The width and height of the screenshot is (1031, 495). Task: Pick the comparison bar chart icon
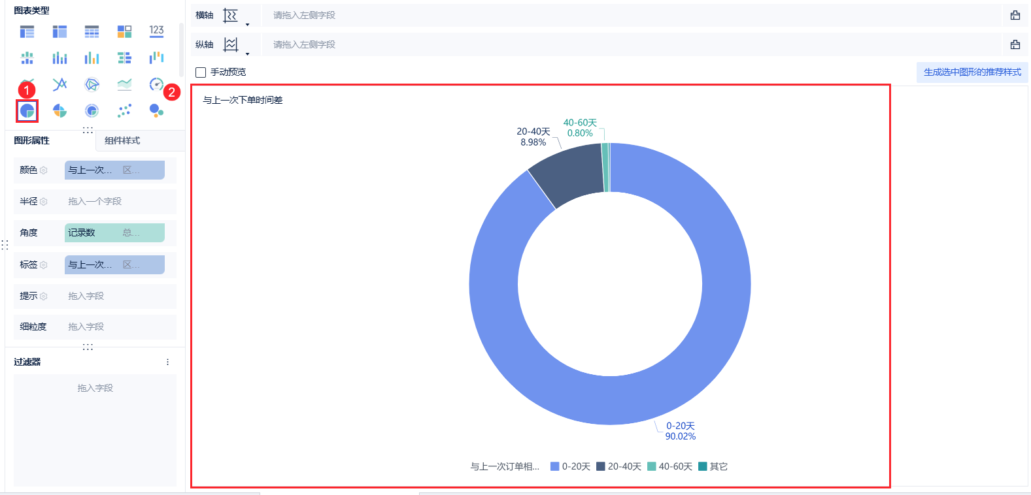[124, 58]
